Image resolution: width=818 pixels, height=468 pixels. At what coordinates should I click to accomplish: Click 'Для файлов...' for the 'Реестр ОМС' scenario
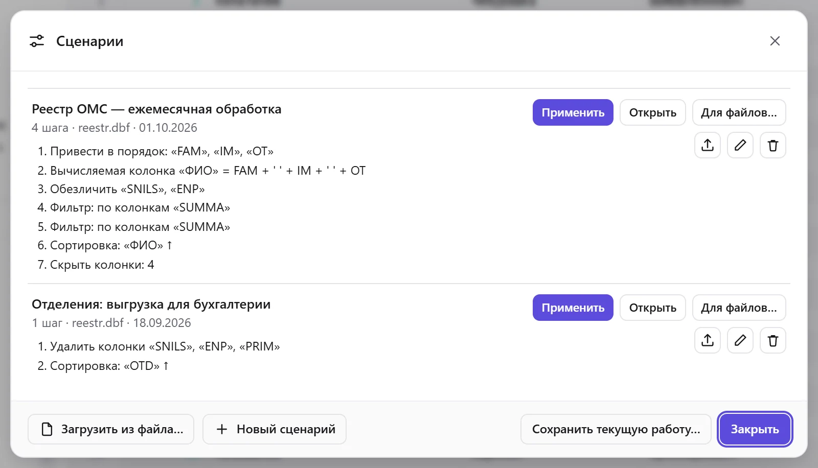pyautogui.click(x=739, y=112)
